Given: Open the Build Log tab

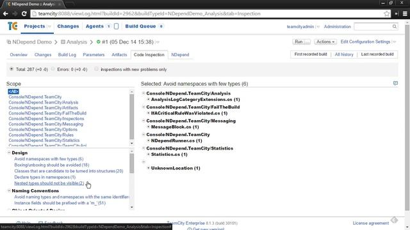Looking at the screenshot, I should 67,55.
